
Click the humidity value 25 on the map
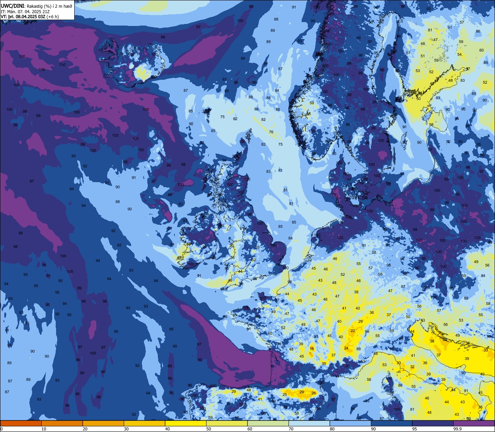(x=285, y=395)
